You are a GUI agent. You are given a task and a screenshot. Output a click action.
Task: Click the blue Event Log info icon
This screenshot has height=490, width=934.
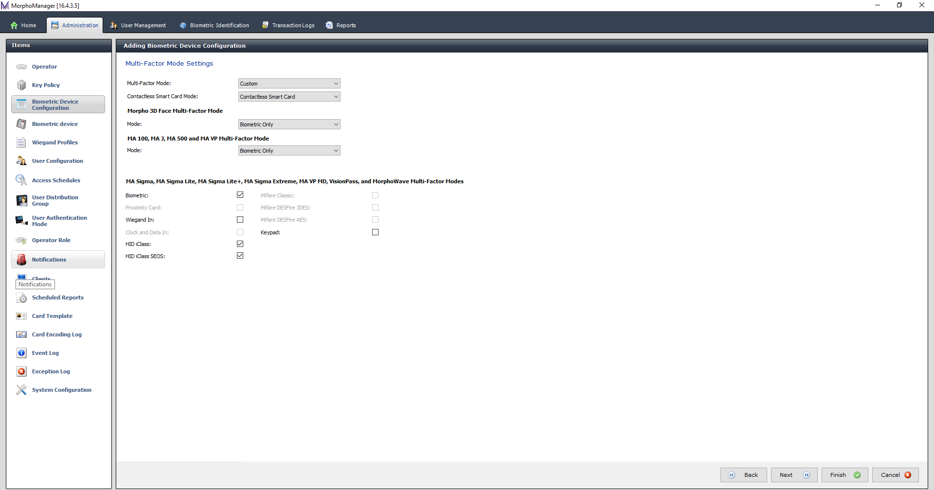tap(21, 353)
